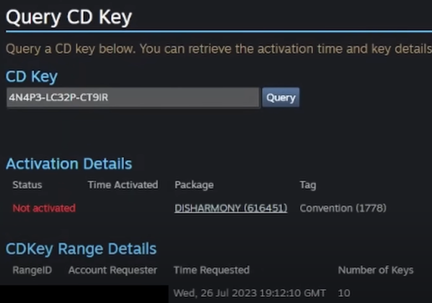The image size is (432, 303).
Task: Click the Query button
Action: (281, 98)
